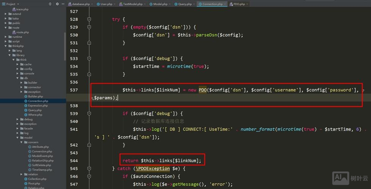Fold the try block at line 528
This screenshot has width=371, height=189.
coord(89,19)
